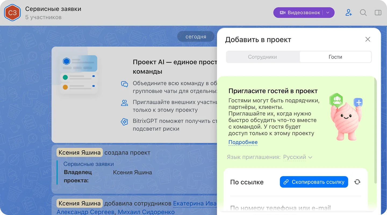387x215 pixels.
Task: Open the Подробнее link
Action: (x=243, y=142)
